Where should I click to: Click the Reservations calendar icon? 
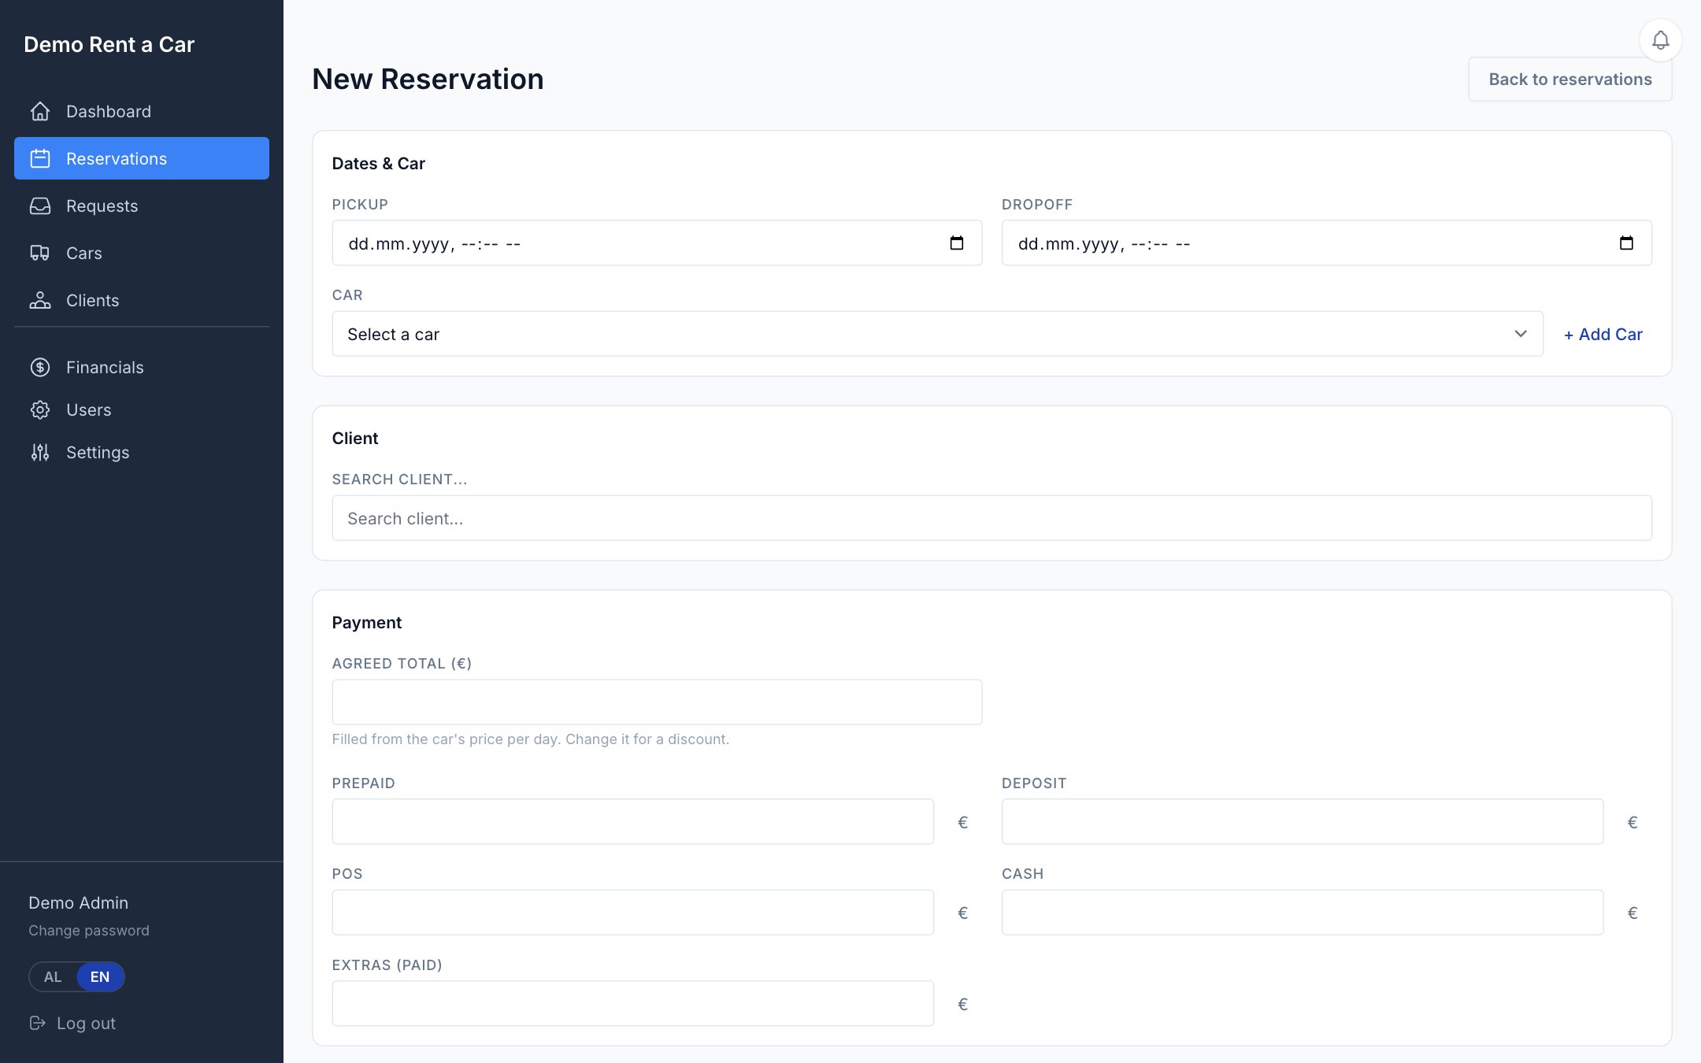(40, 158)
